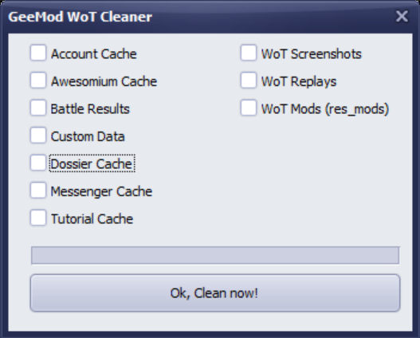Click the GeeMod WoT Cleaner title bar
This screenshot has width=420, height=338.
pyautogui.click(x=210, y=17)
